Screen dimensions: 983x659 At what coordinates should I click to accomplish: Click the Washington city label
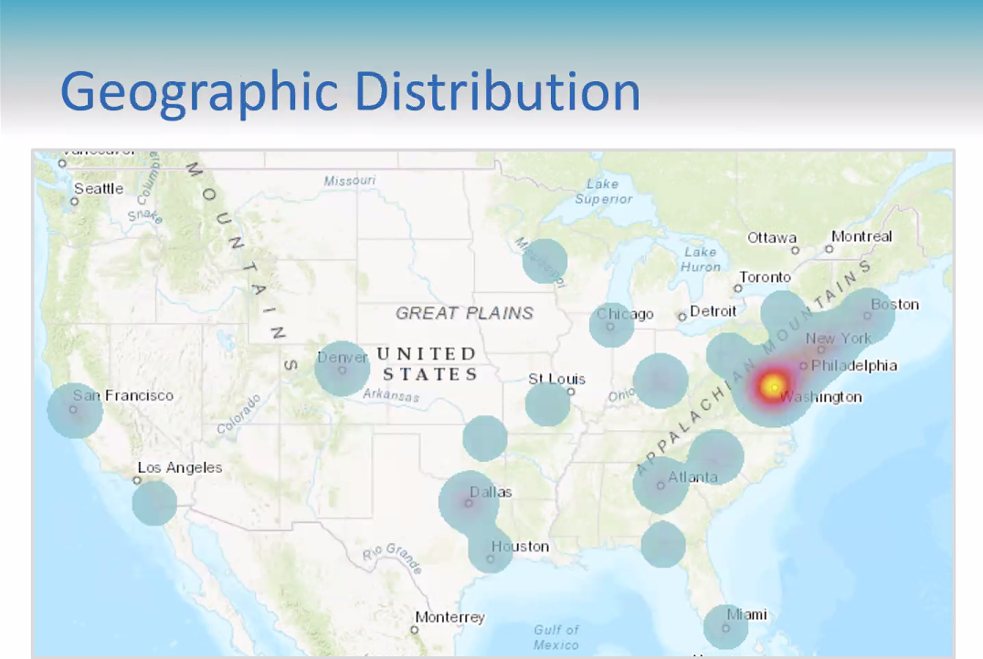tap(820, 397)
